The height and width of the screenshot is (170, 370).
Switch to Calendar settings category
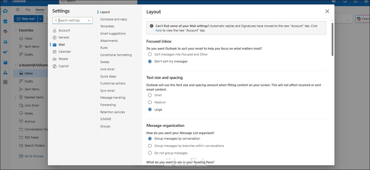click(65, 52)
